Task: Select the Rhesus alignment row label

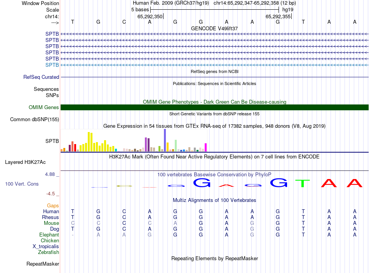Action: (x=50, y=217)
